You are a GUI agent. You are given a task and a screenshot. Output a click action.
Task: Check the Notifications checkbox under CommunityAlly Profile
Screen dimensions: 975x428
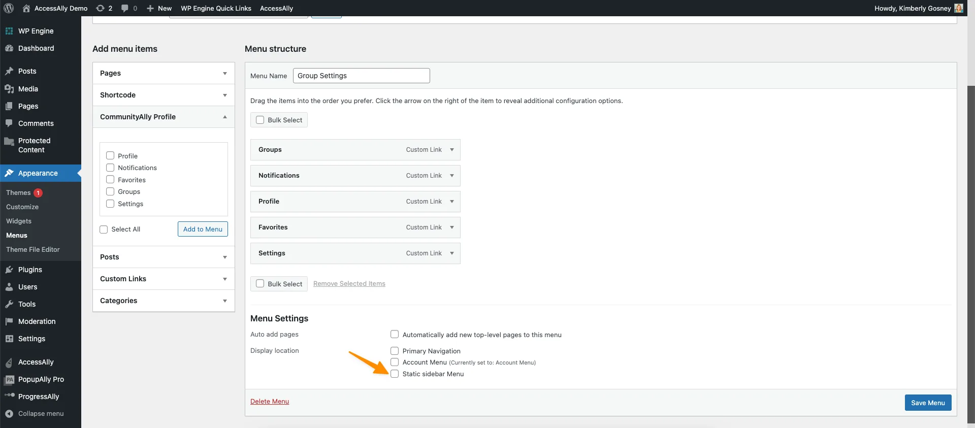click(x=110, y=168)
